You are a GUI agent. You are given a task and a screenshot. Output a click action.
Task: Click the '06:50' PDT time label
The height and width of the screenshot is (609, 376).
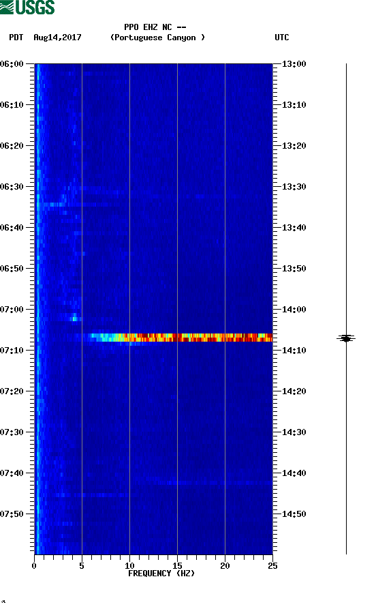point(12,269)
